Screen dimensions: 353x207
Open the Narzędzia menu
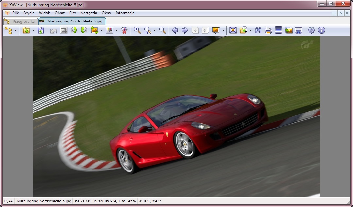[89, 13]
